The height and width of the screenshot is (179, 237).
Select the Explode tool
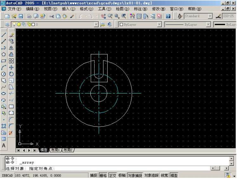10,133
